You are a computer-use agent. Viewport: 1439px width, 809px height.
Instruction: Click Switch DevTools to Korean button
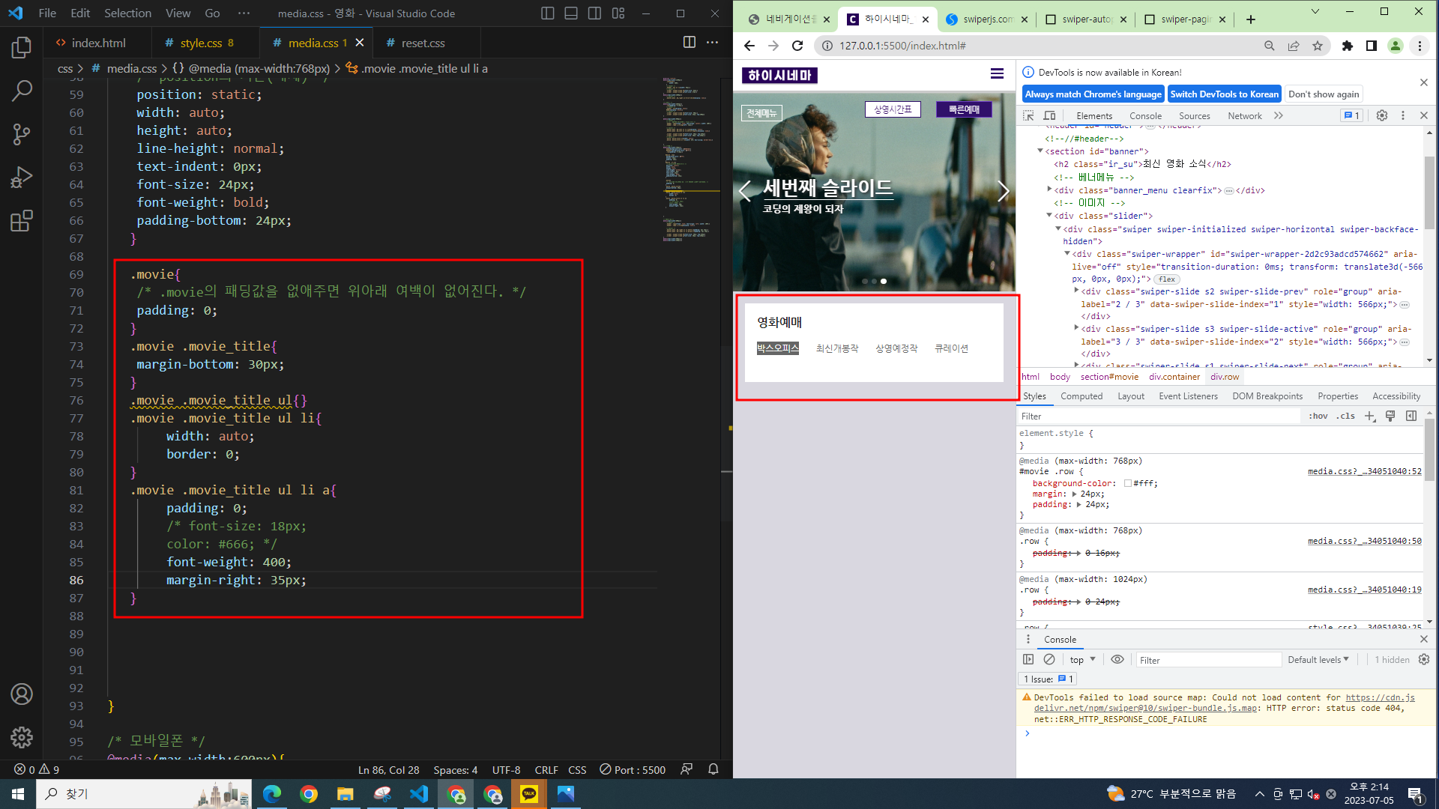[x=1224, y=94]
